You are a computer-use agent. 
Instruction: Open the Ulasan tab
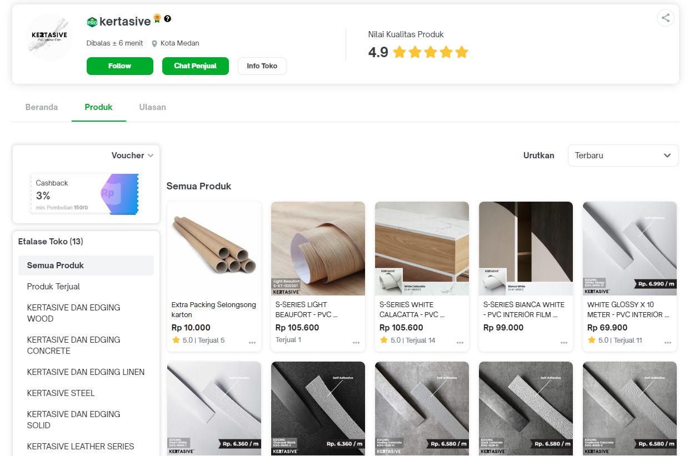click(153, 107)
